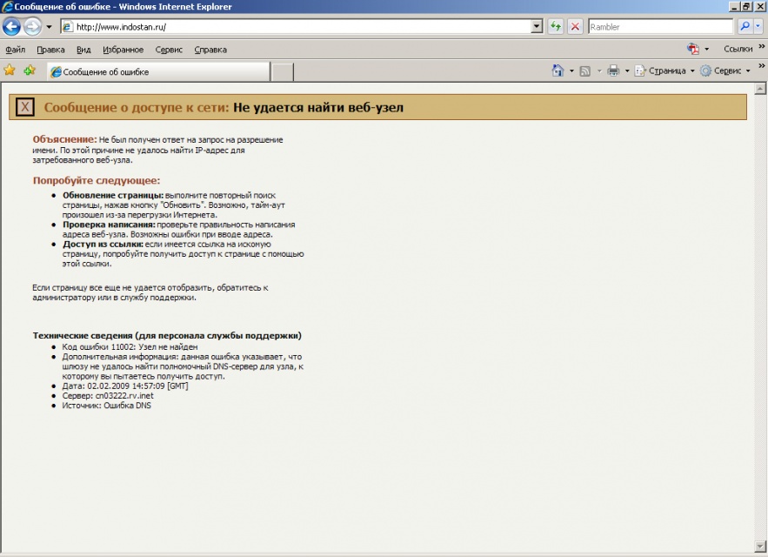Open the Сервис command bar dropdown
This screenshot has width=768, height=557.
pos(725,70)
